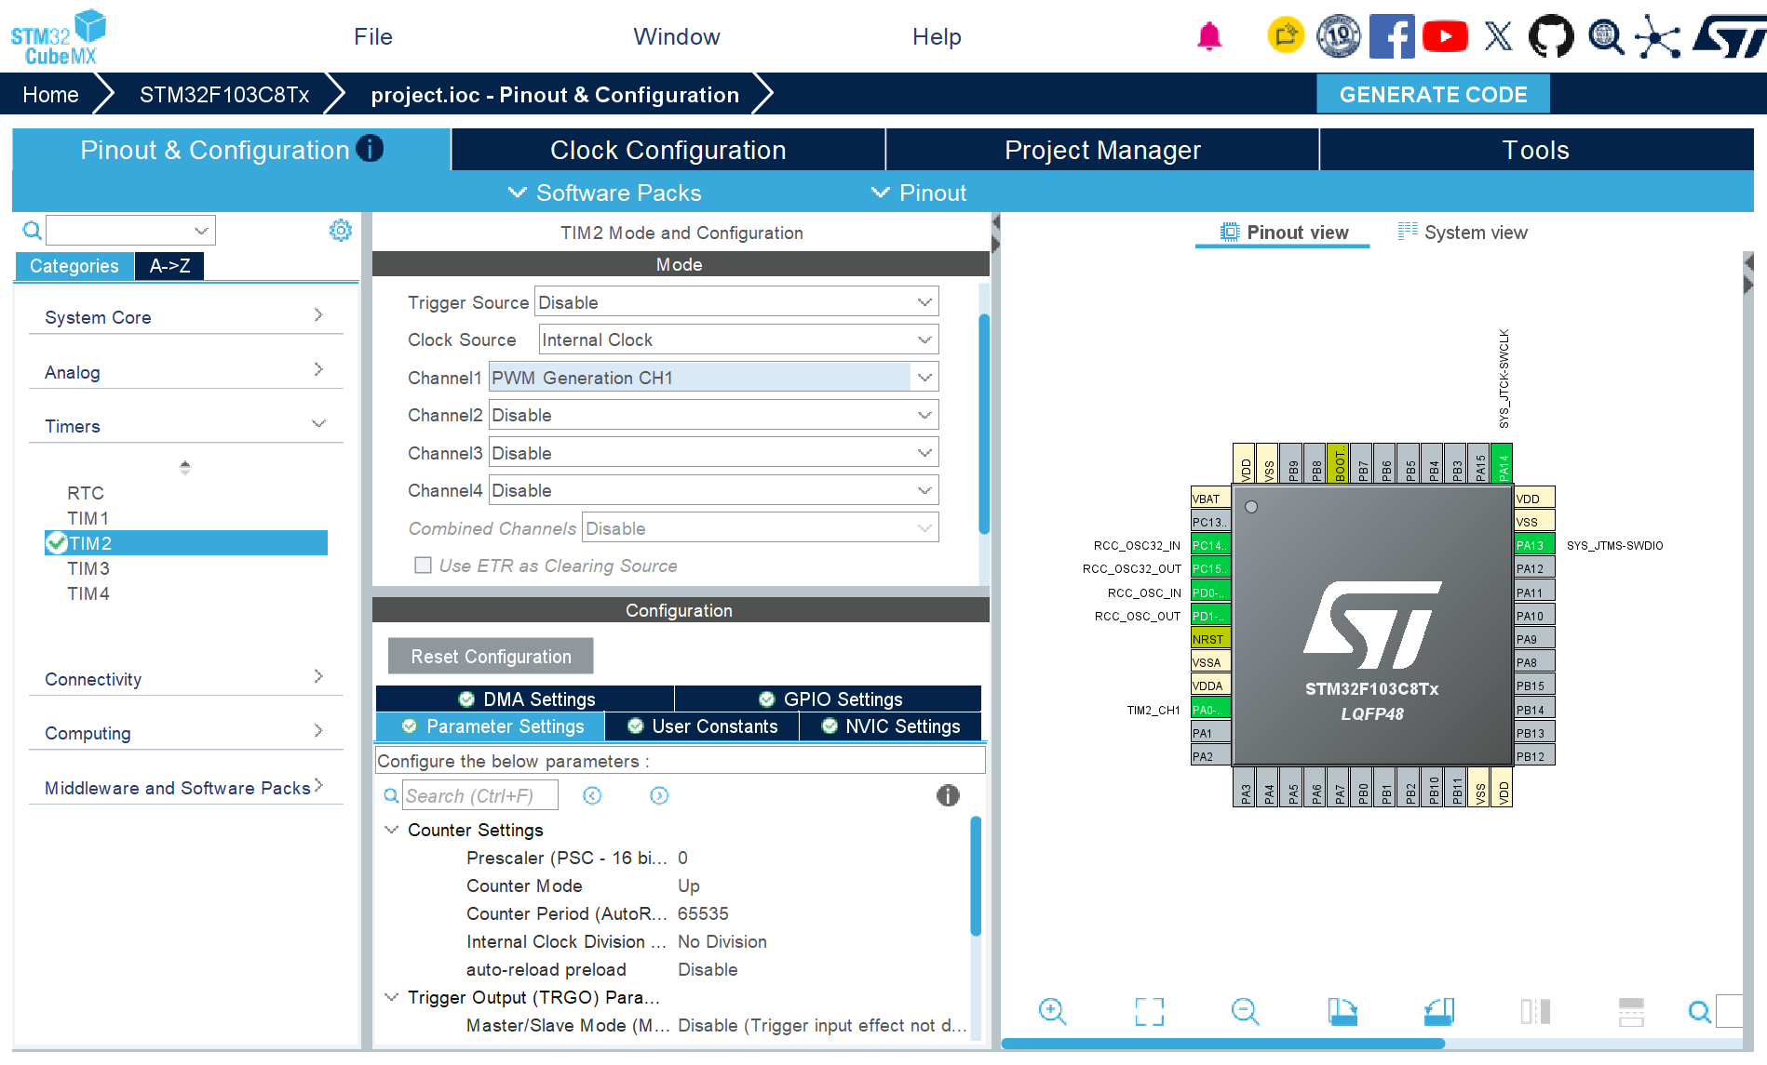Click the pinout zoom out magnifier
Image resolution: width=1767 pixels, height=1065 pixels.
[x=1245, y=1011]
